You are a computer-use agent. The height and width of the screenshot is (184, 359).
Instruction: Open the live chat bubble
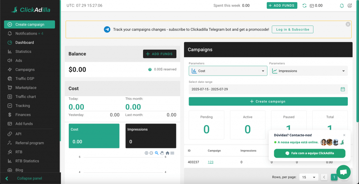coord(344,172)
